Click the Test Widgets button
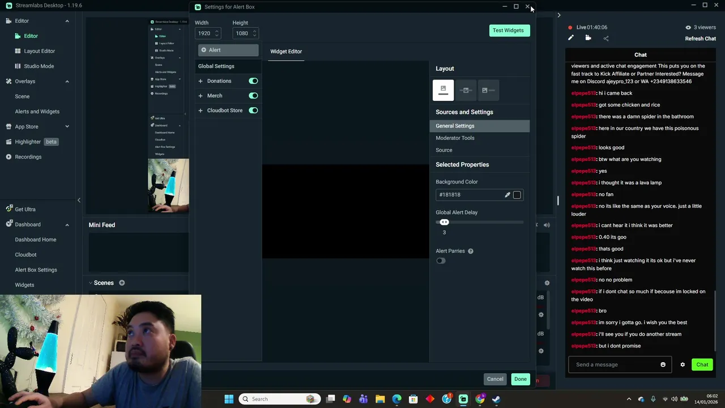The image size is (725, 408). [x=508, y=31]
